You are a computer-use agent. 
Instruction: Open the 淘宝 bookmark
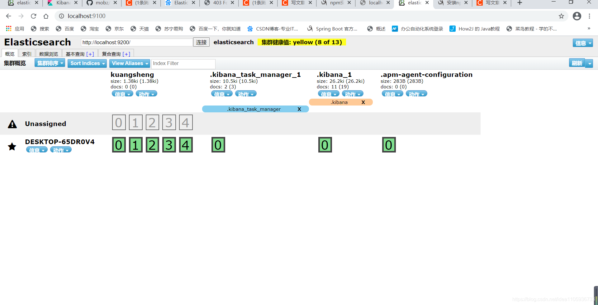pyautogui.click(x=90, y=29)
